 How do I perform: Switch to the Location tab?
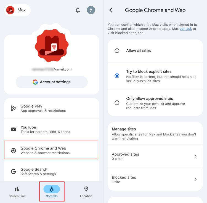[86, 192]
